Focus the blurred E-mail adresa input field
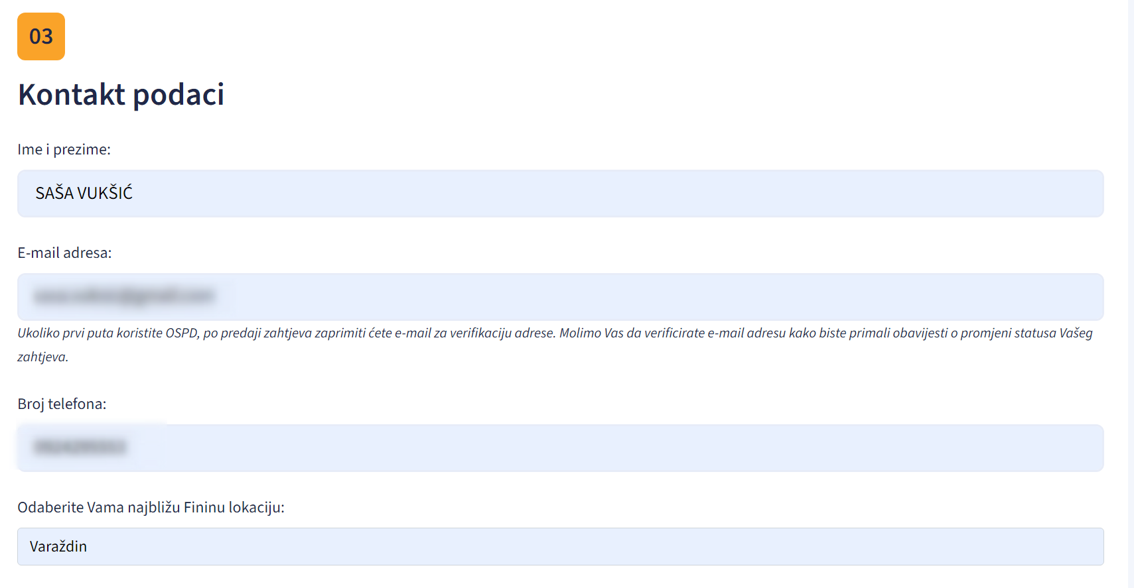This screenshot has width=1134, height=588. pos(560,297)
